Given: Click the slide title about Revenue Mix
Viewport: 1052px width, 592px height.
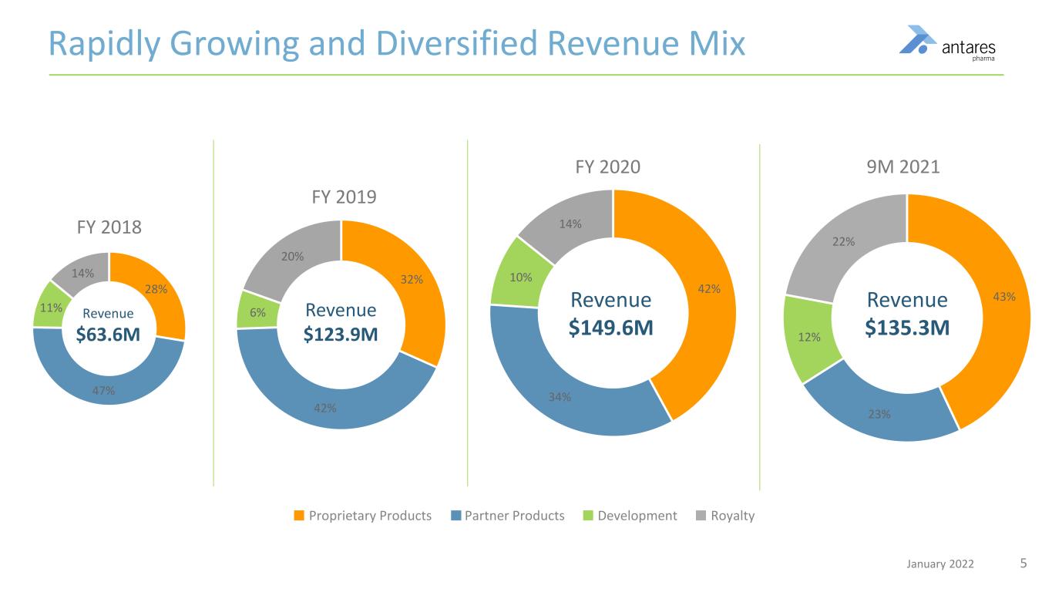Looking at the screenshot, I should click(x=397, y=43).
